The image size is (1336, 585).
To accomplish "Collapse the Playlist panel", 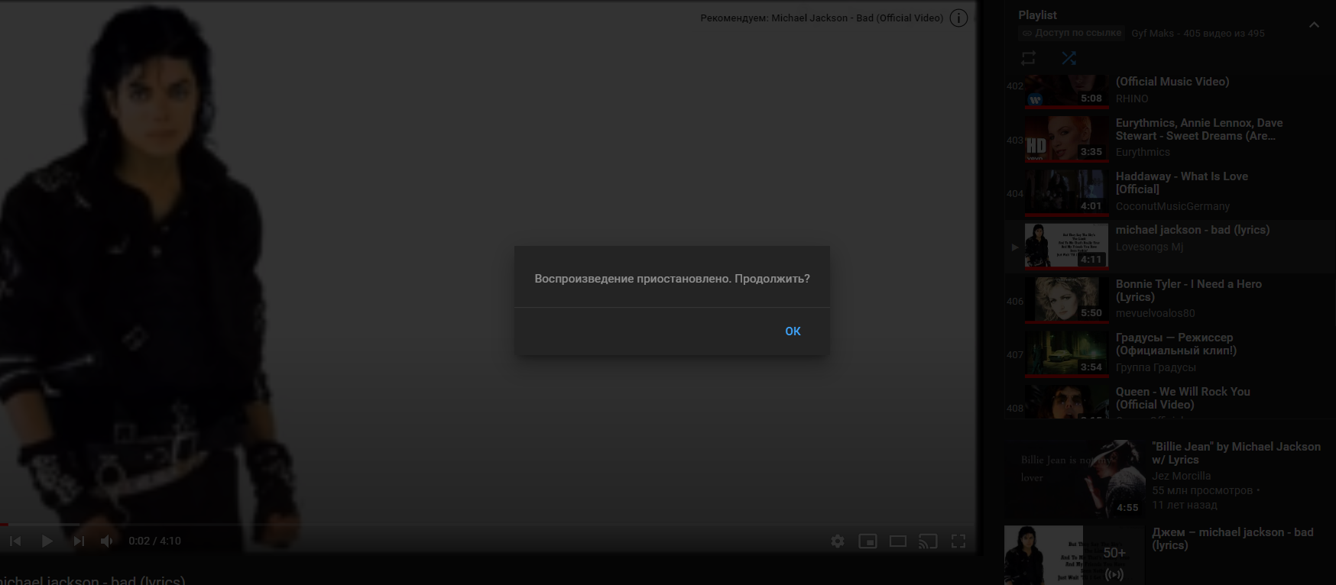I will [1314, 24].
